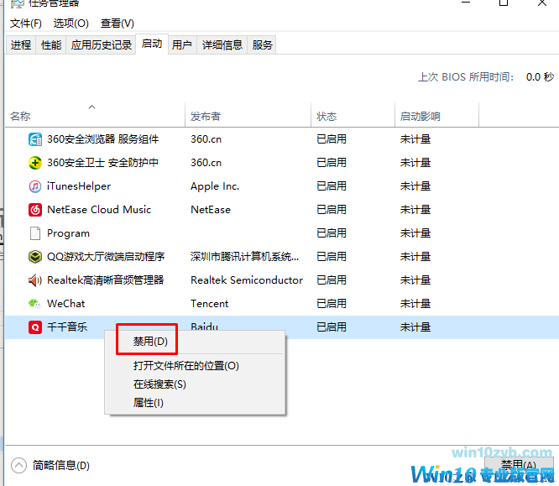Click the 禁用(A) button at bottom right
Image resolution: width=559 pixels, height=486 pixels.
click(518, 465)
